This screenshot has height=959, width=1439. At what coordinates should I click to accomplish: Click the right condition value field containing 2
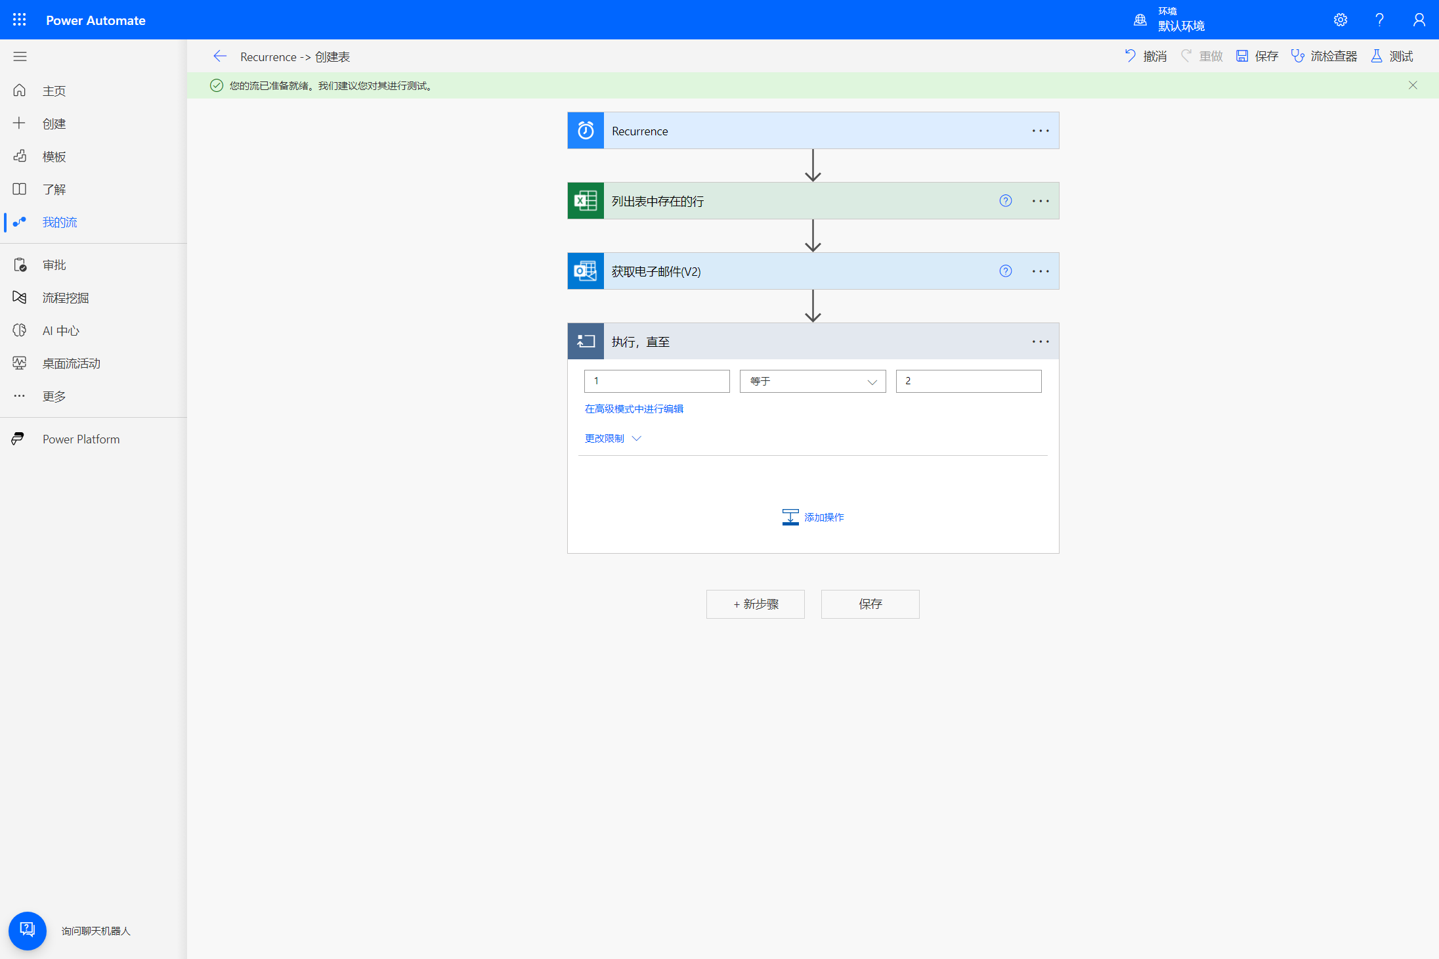[x=968, y=382]
